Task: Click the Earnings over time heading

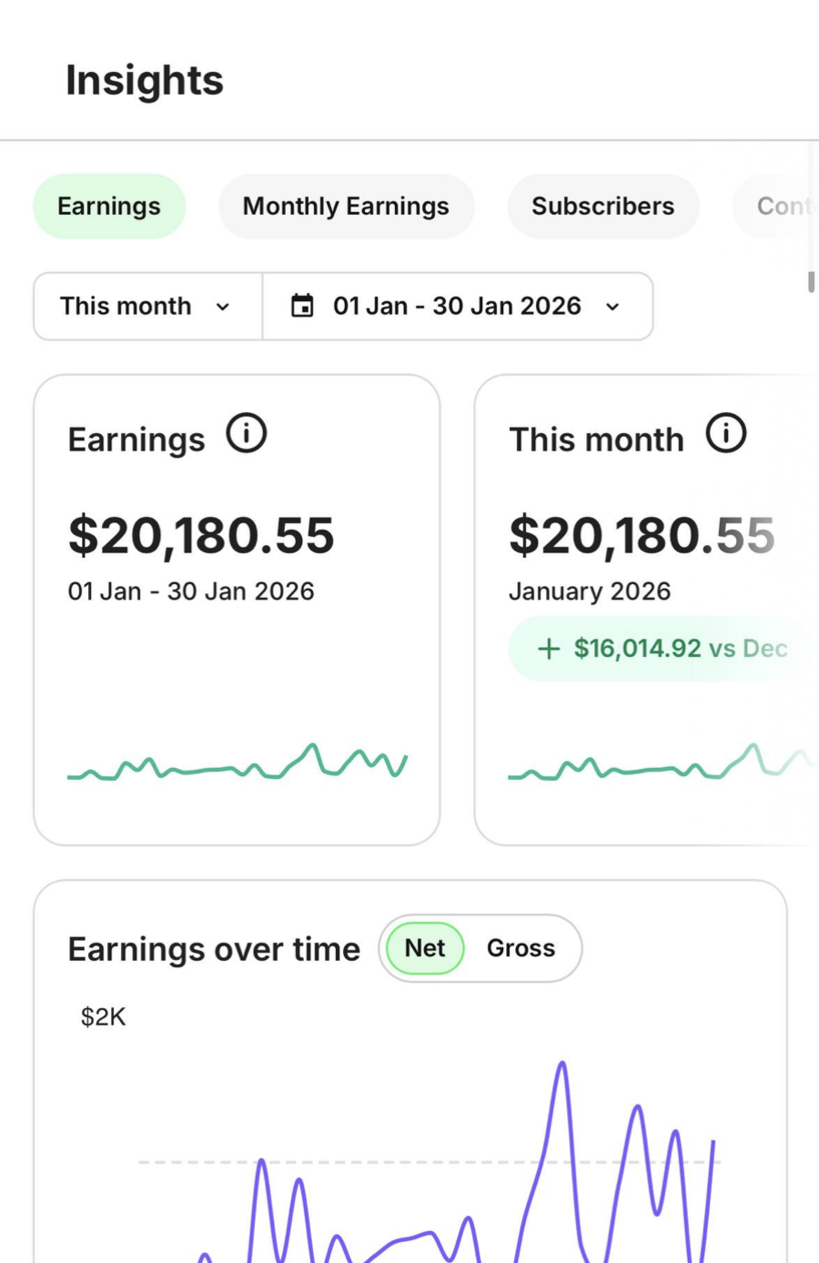Action: click(214, 949)
